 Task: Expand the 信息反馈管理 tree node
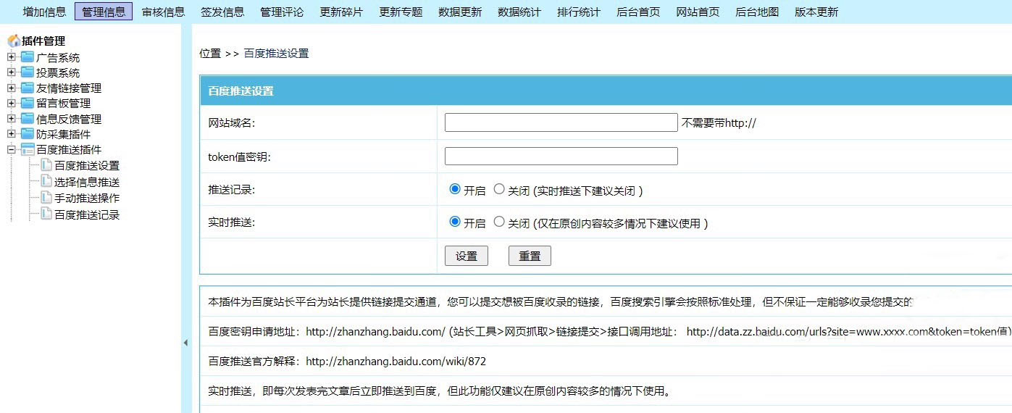coord(11,119)
